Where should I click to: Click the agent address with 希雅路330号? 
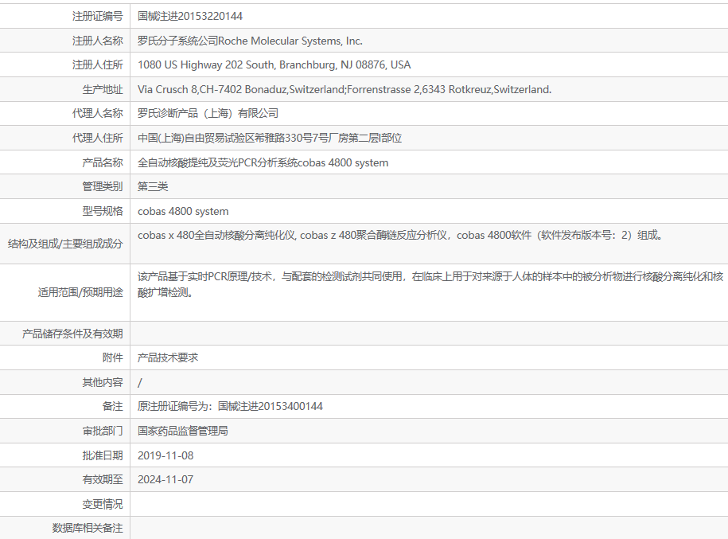coord(270,138)
